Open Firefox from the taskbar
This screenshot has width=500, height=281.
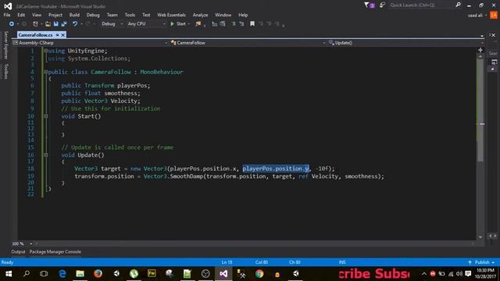coord(98,274)
